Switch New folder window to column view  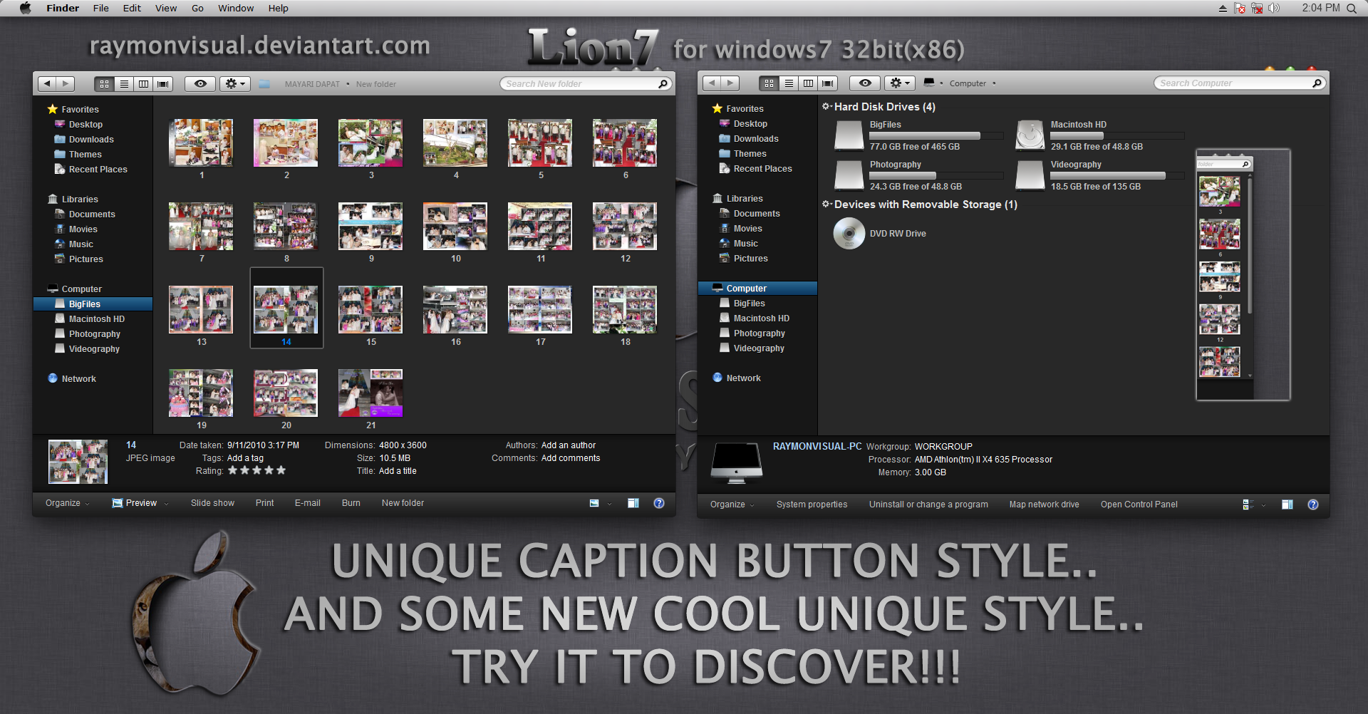pos(143,84)
